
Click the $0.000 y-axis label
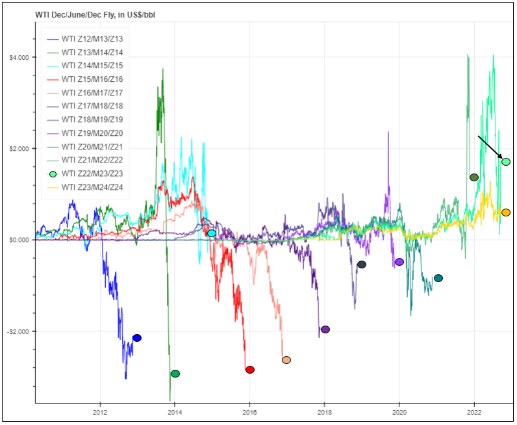click(19, 240)
